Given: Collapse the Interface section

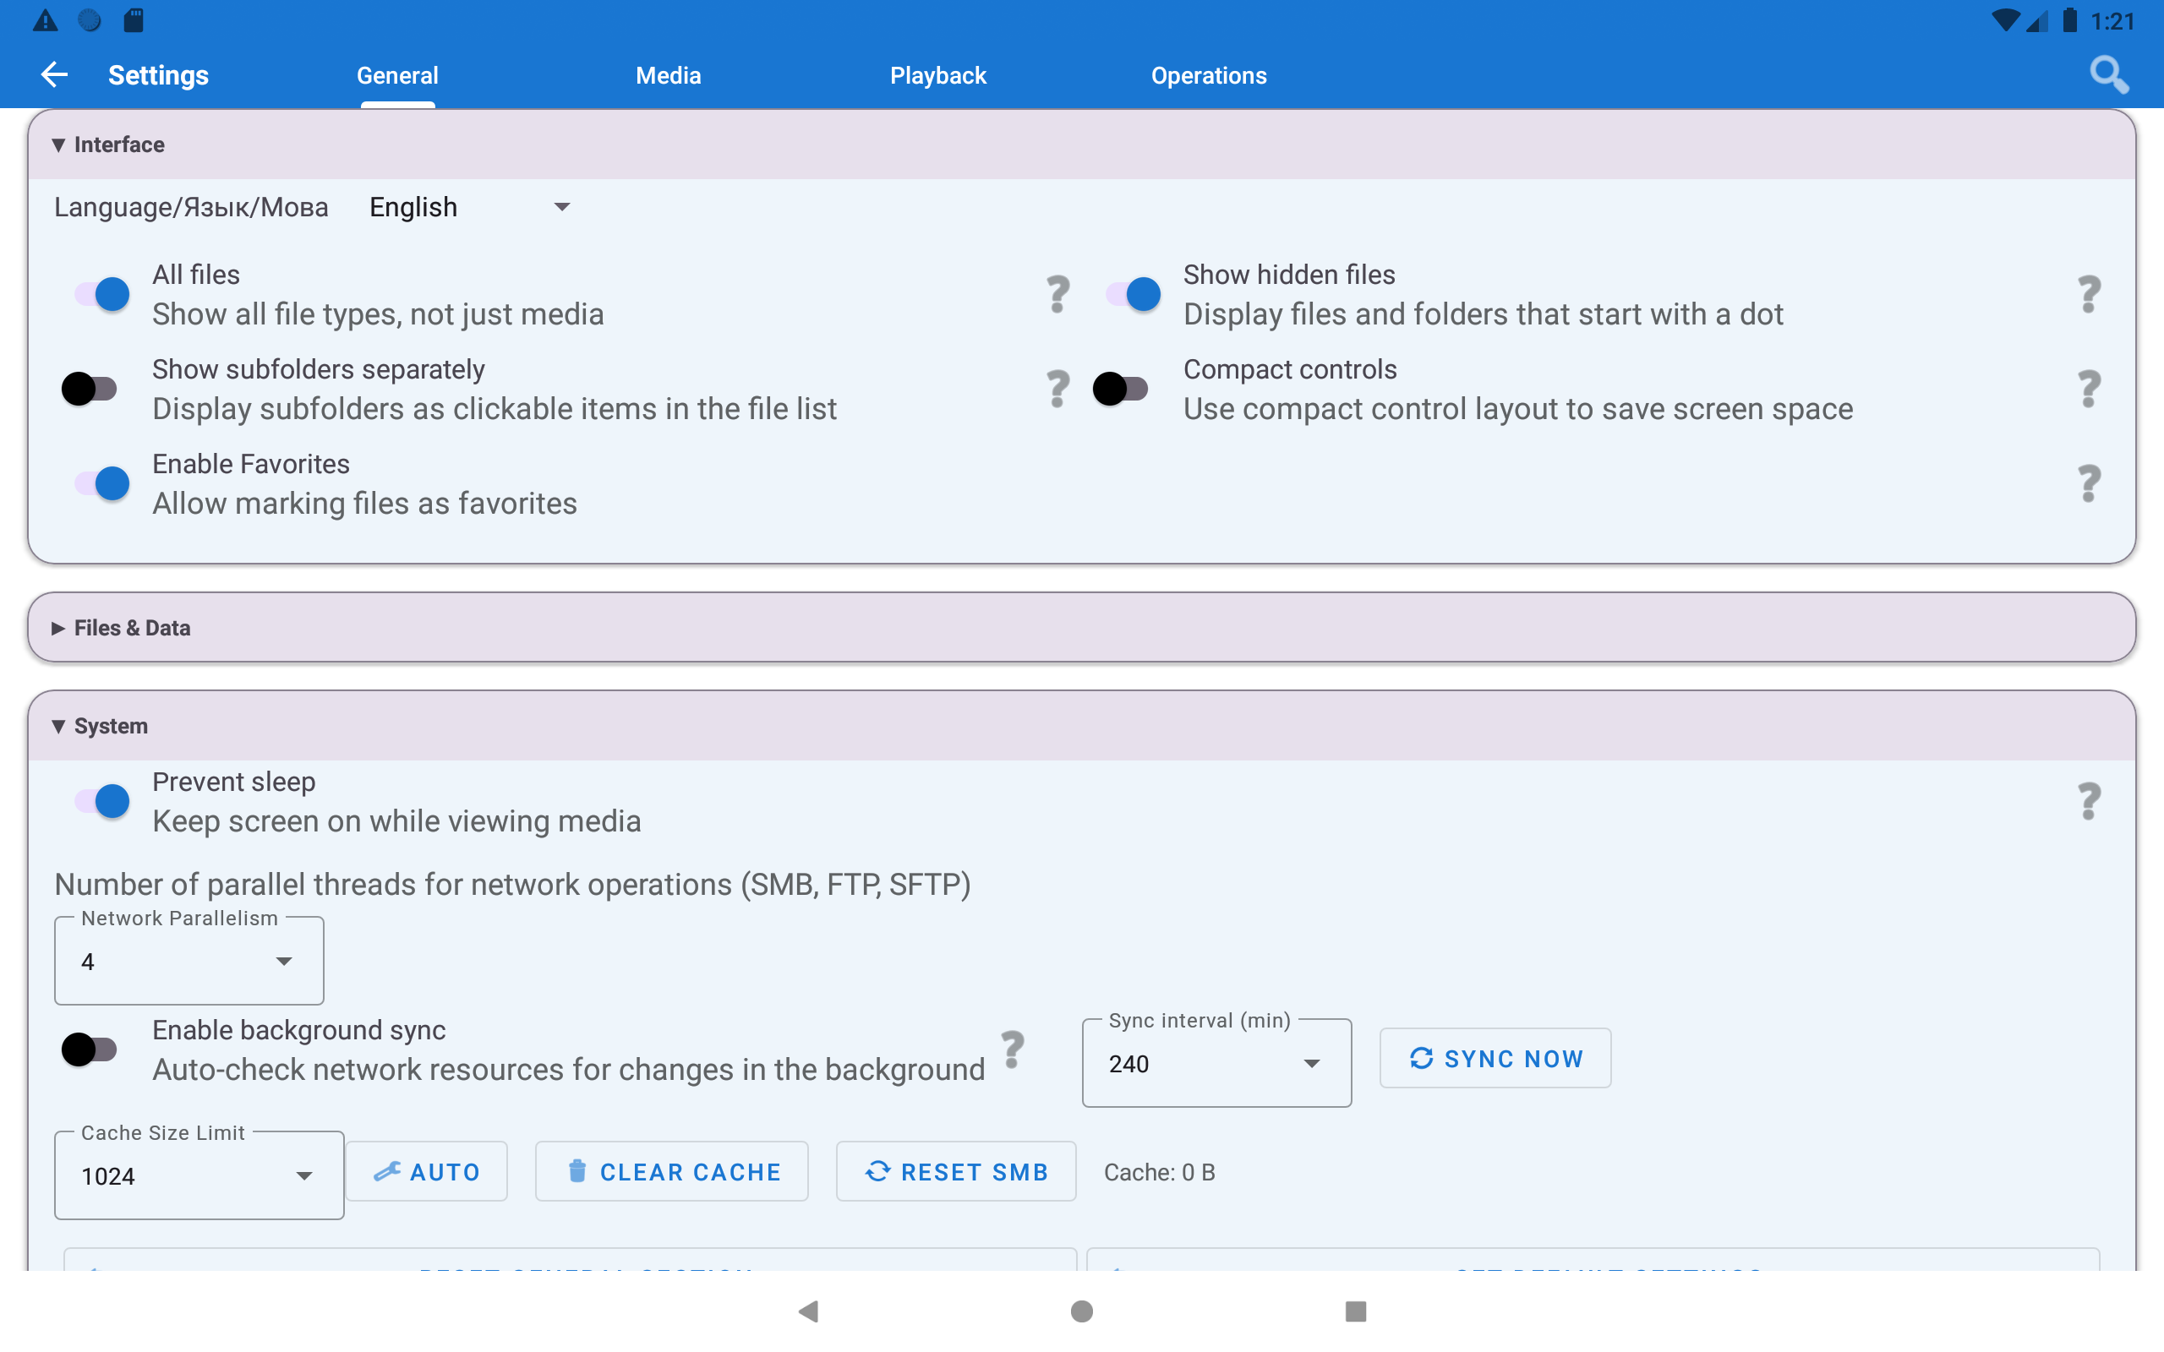Looking at the screenshot, I should point(1081,144).
